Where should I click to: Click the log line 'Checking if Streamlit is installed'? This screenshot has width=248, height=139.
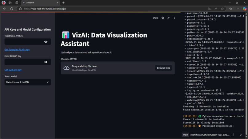pos(206,106)
